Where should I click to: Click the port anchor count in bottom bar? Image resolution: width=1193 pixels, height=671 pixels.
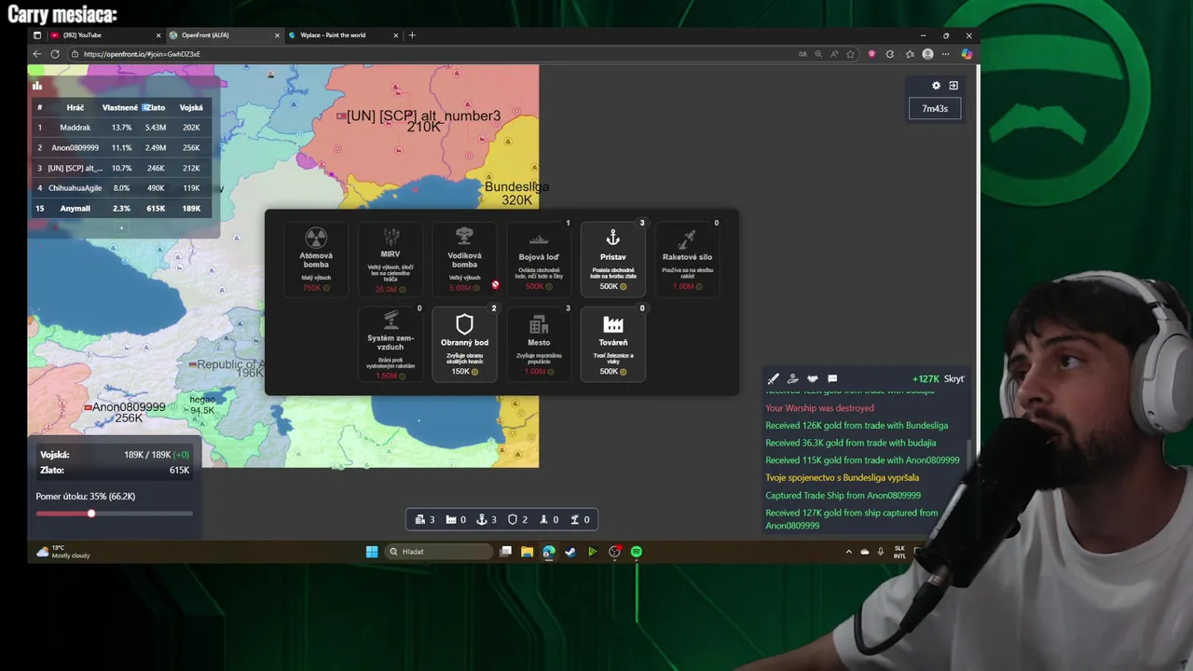(x=487, y=519)
